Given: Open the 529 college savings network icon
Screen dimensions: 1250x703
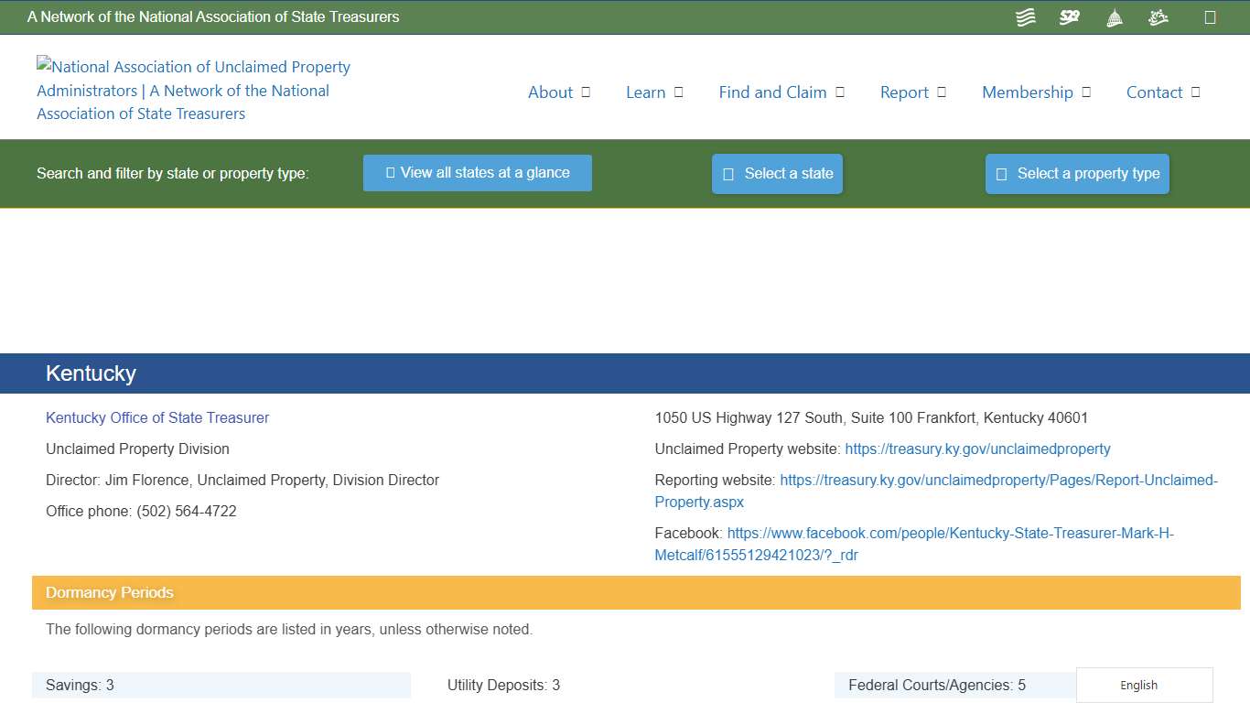Looking at the screenshot, I should (x=1069, y=16).
